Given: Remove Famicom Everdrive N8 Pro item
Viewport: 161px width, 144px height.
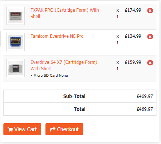Looking at the screenshot, I should pyautogui.click(x=150, y=37).
